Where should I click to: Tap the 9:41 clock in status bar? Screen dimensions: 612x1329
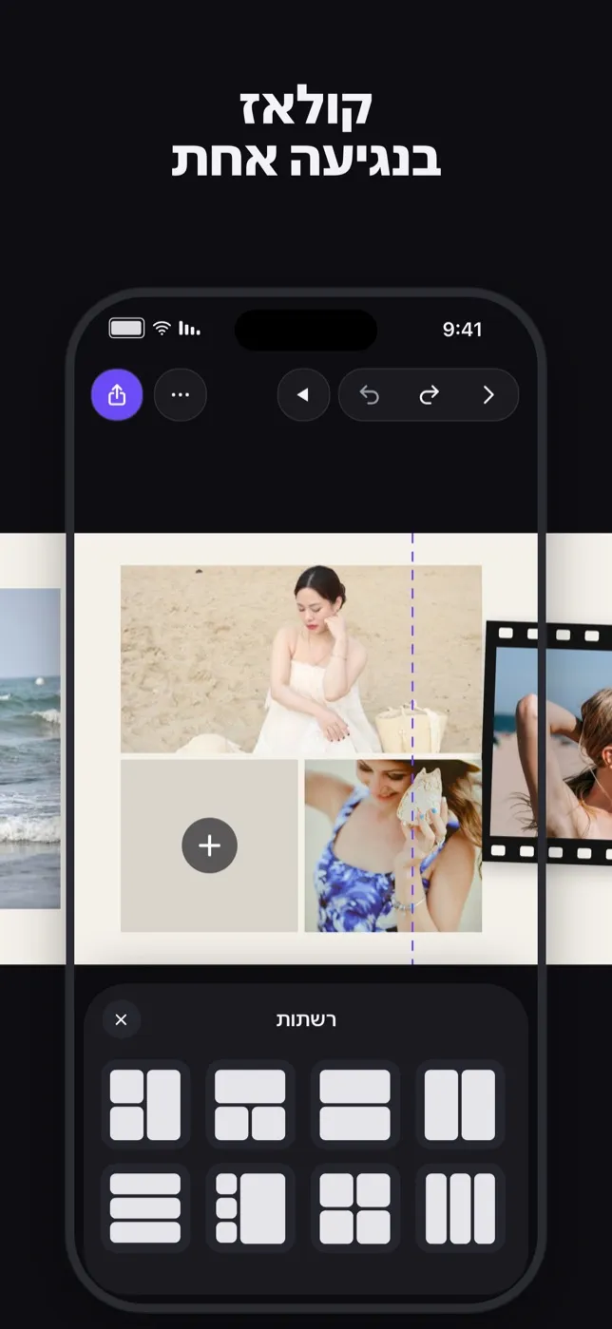pos(463,330)
